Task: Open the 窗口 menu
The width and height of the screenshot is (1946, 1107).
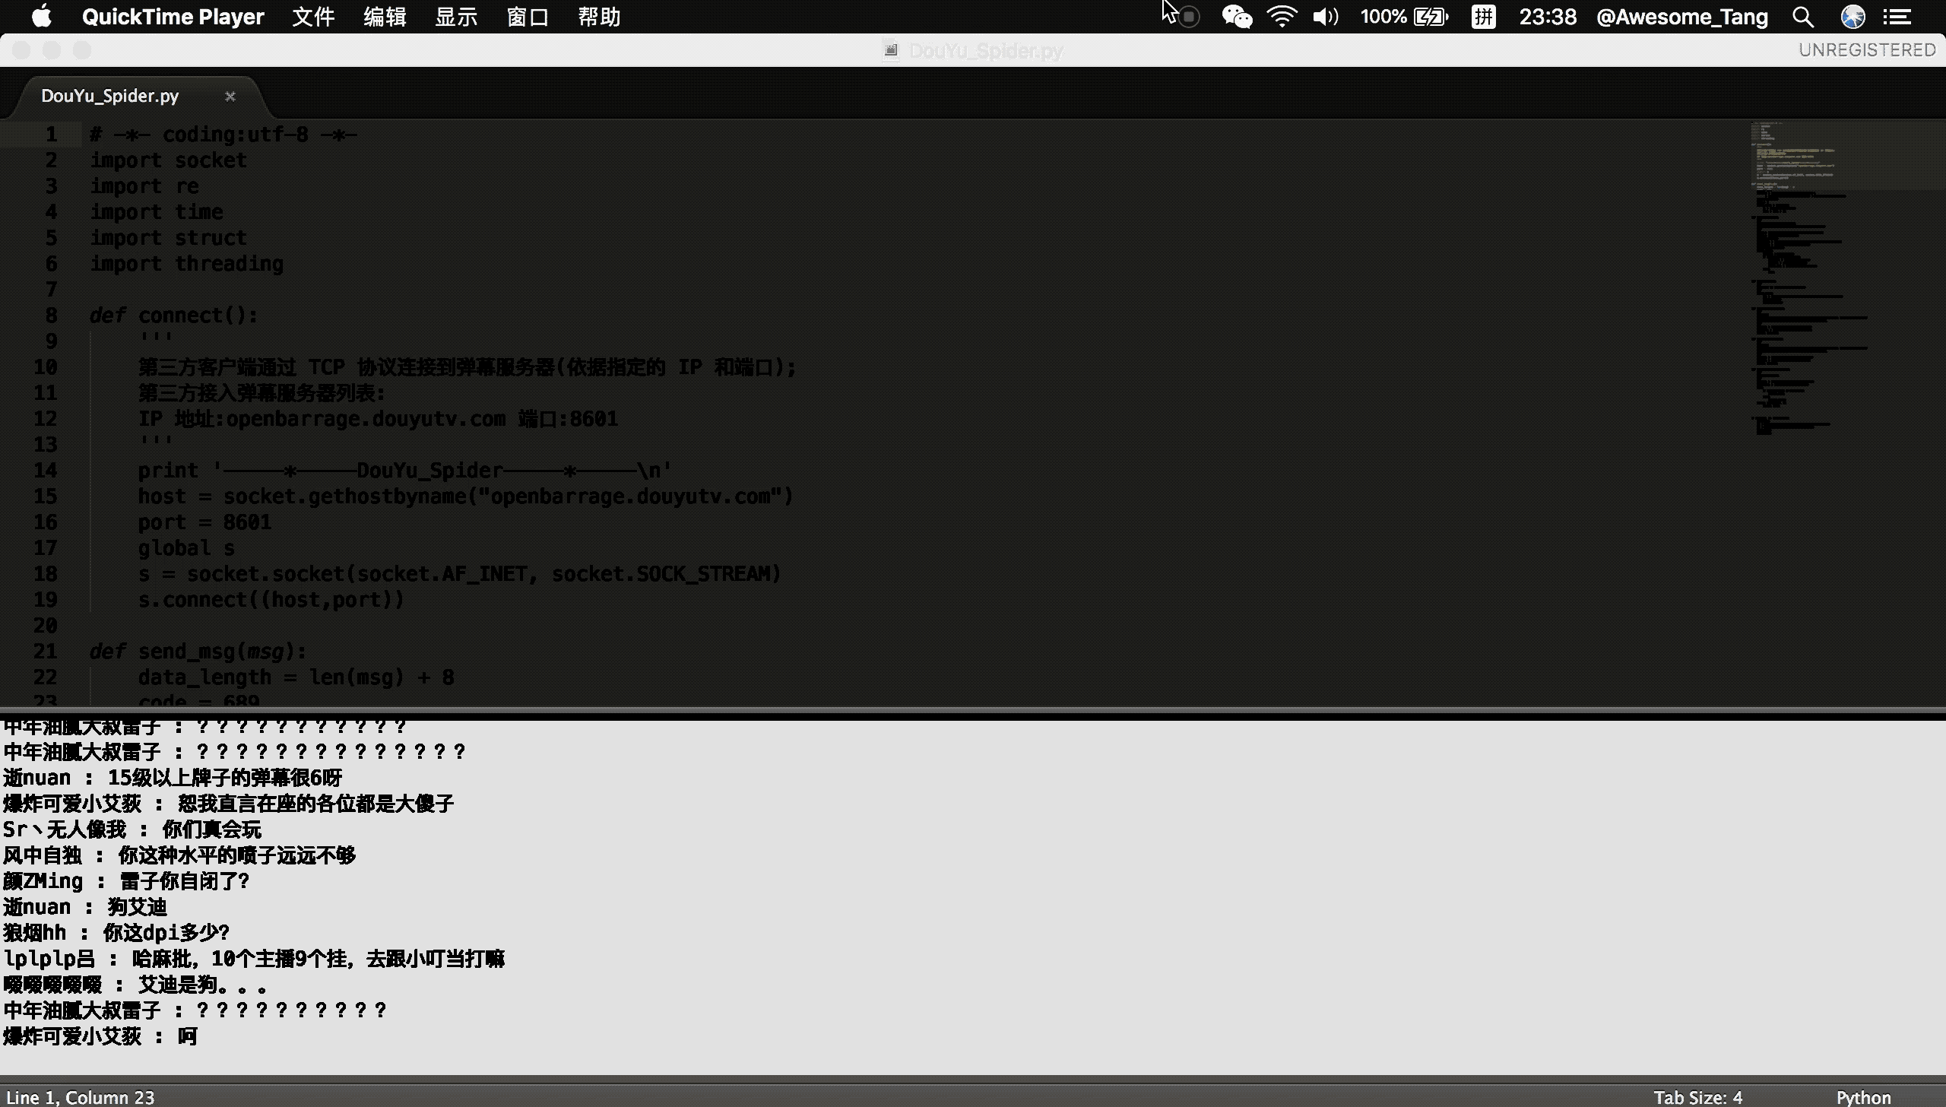Action: (528, 17)
